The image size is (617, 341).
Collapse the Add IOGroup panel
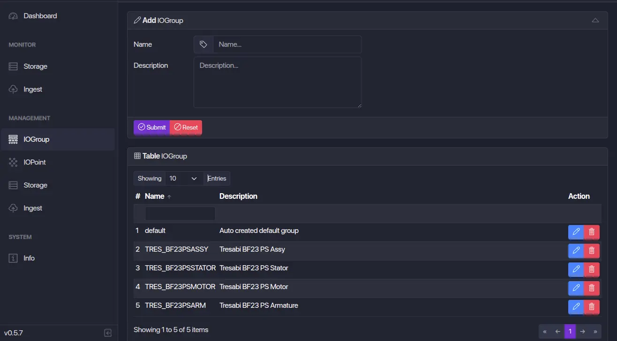point(595,21)
